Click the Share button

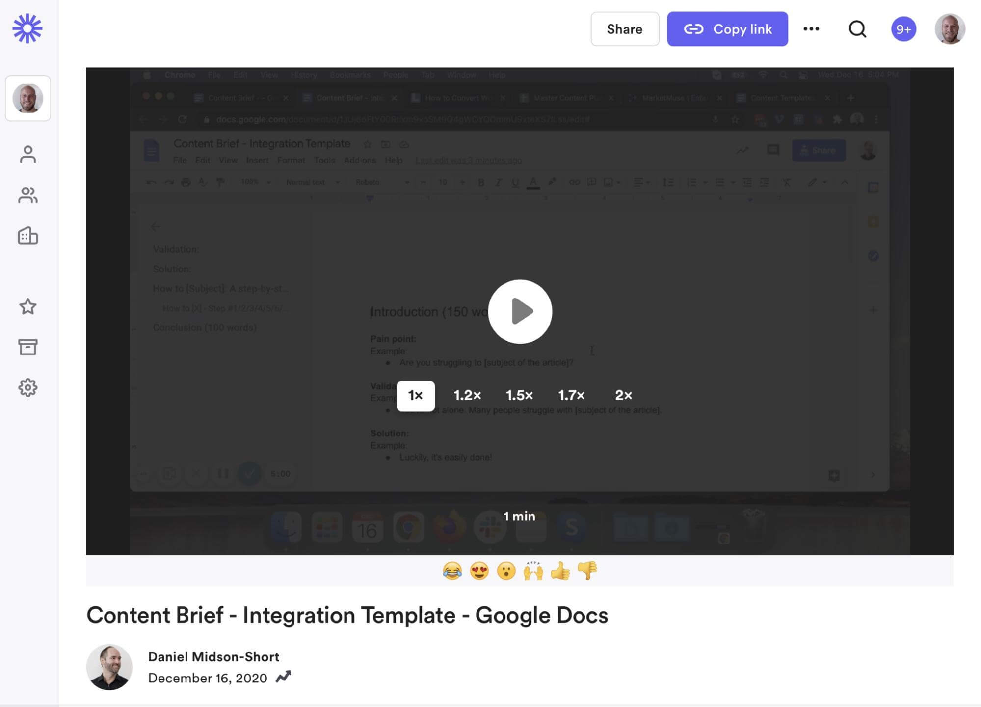(x=625, y=29)
